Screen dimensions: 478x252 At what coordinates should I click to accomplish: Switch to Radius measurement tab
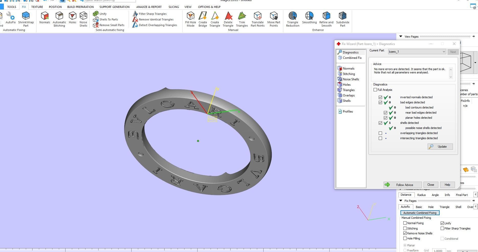(x=421, y=195)
